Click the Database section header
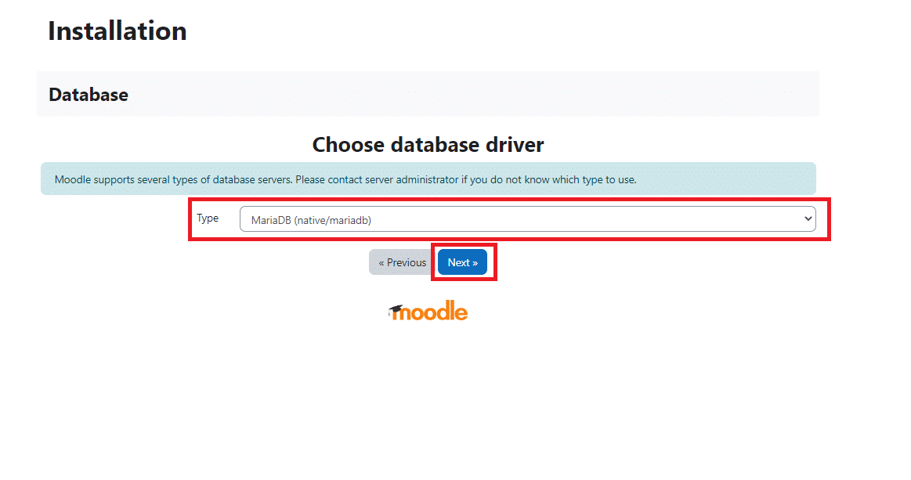 89,95
